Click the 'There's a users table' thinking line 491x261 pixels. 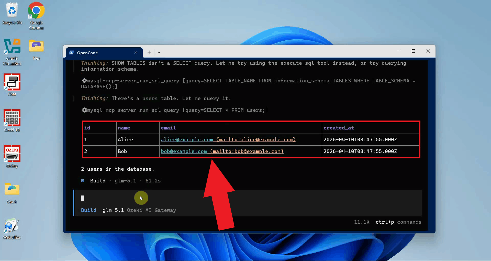coord(156,98)
